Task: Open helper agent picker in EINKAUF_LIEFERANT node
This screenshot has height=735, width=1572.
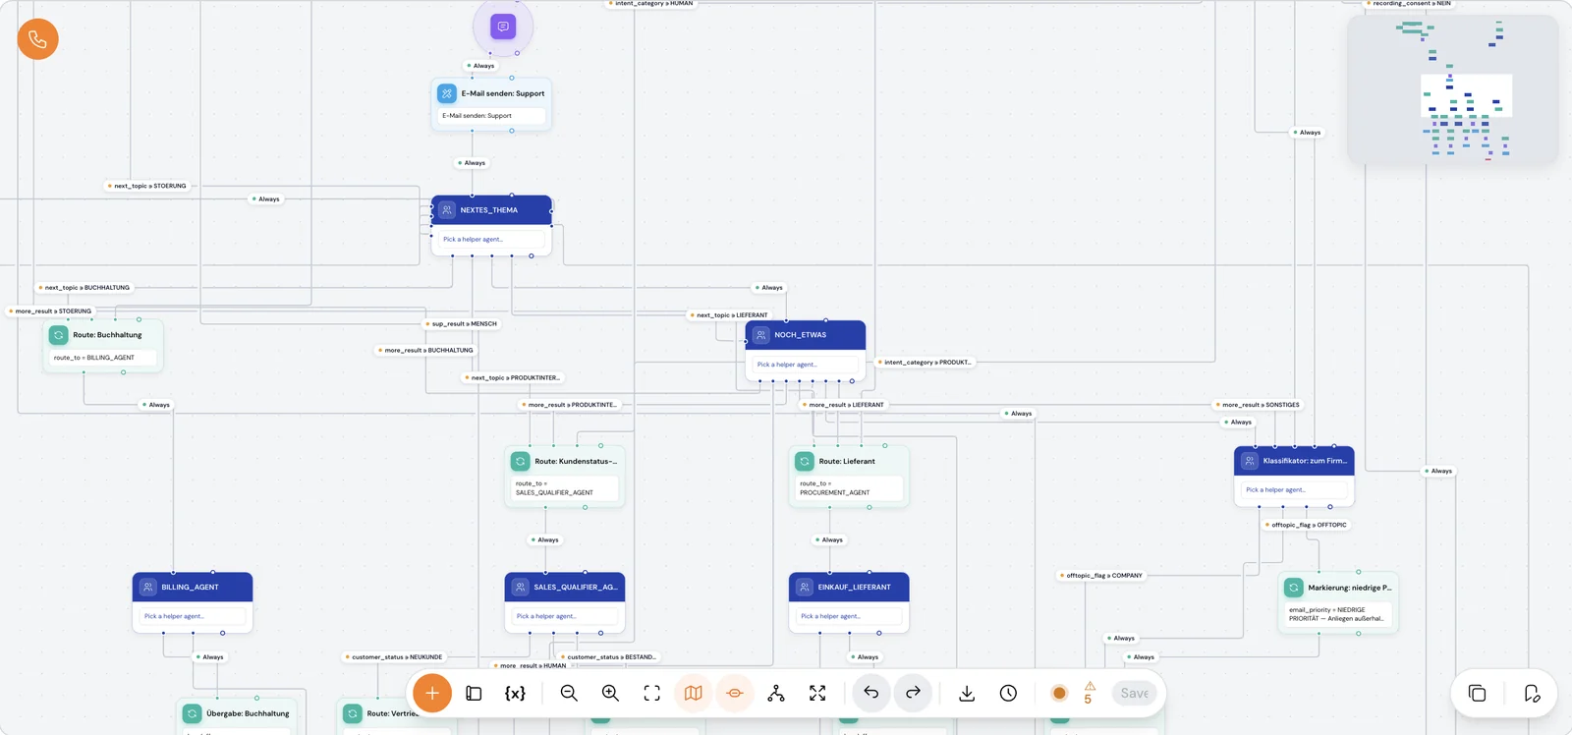Action: pyautogui.click(x=849, y=616)
